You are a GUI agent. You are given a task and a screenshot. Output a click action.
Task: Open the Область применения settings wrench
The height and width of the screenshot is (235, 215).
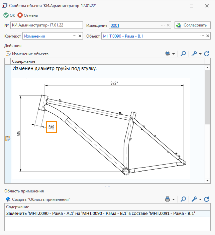tap(194, 199)
